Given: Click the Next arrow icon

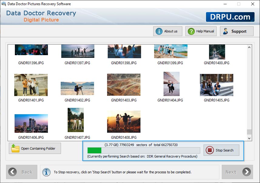Looking at the screenshot, I should tap(247, 172).
